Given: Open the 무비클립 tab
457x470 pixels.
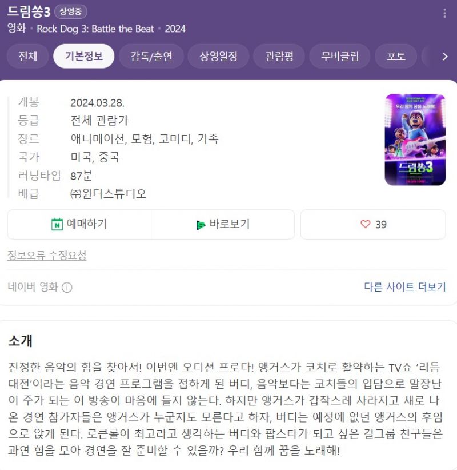Looking at the screenshot, I should [340, 56].
